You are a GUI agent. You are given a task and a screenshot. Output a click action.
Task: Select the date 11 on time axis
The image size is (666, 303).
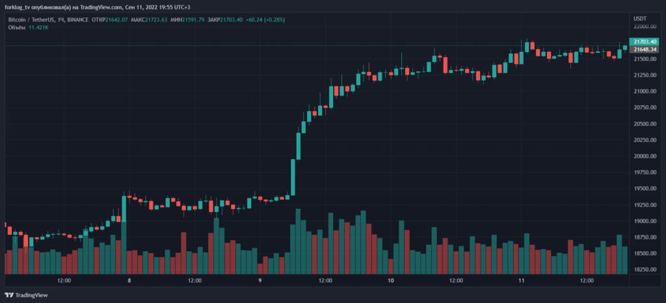point(521,281)
